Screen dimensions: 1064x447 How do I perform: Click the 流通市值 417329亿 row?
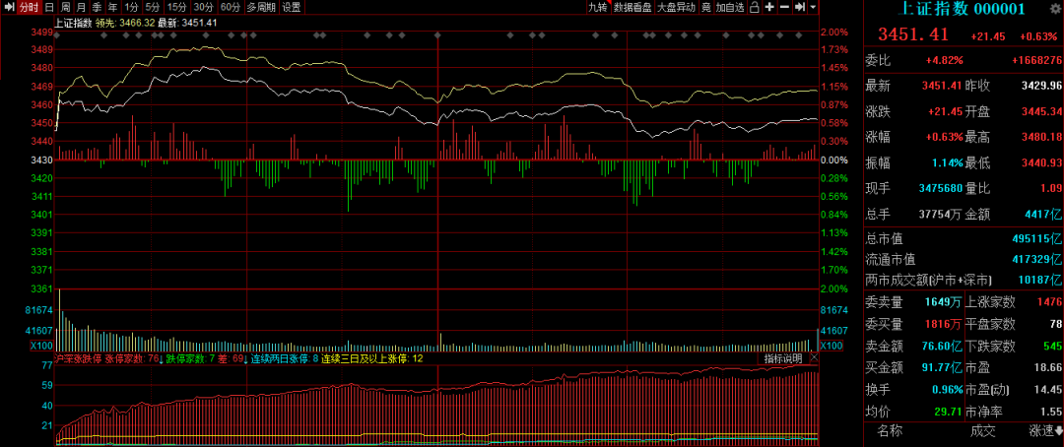(964, 259)
